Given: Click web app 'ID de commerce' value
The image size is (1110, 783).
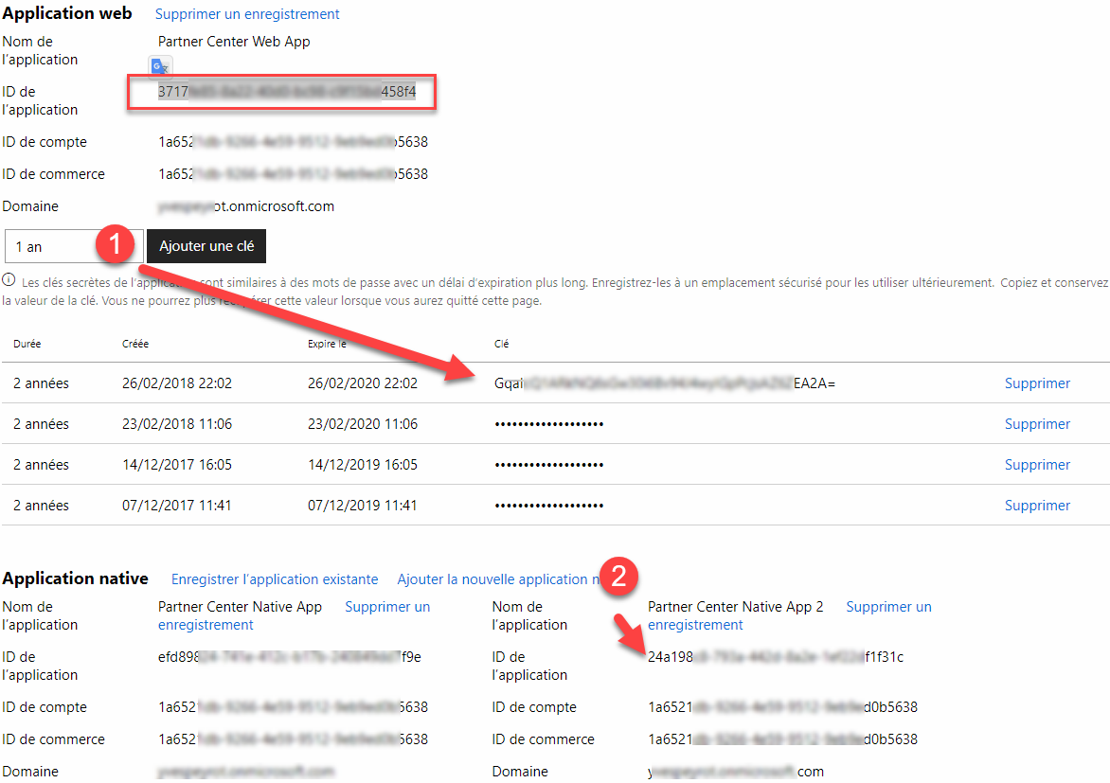Looking at the screenshot, I should 293,174.
